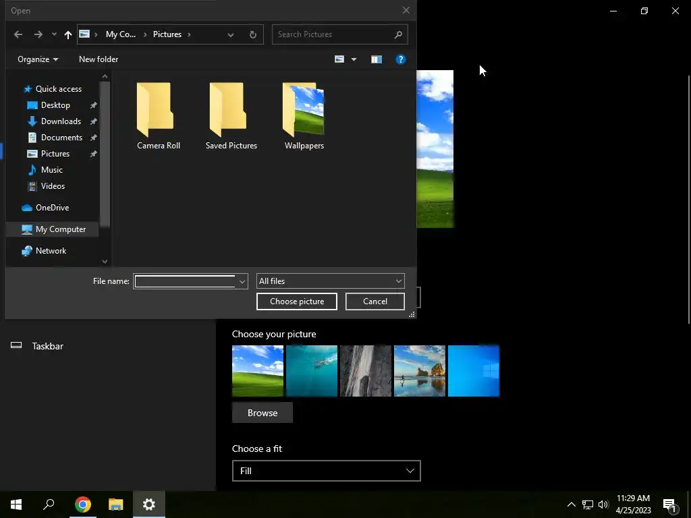This screenshot has width=691, height=518.
Task: Change your view icon
Action: click(339, 59)
